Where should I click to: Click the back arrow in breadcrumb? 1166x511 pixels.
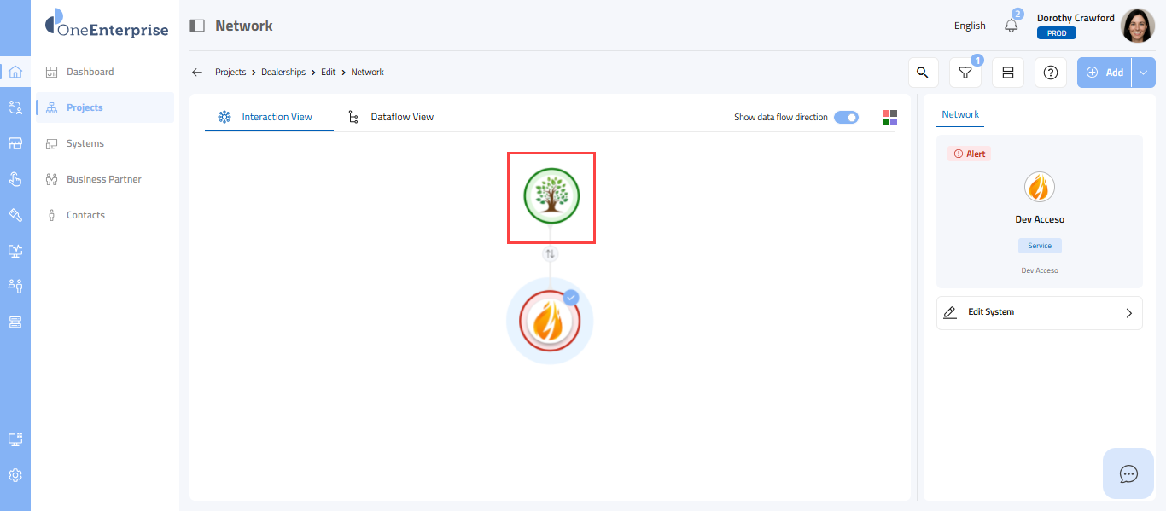pyautogui.click(x=197, y=73)
